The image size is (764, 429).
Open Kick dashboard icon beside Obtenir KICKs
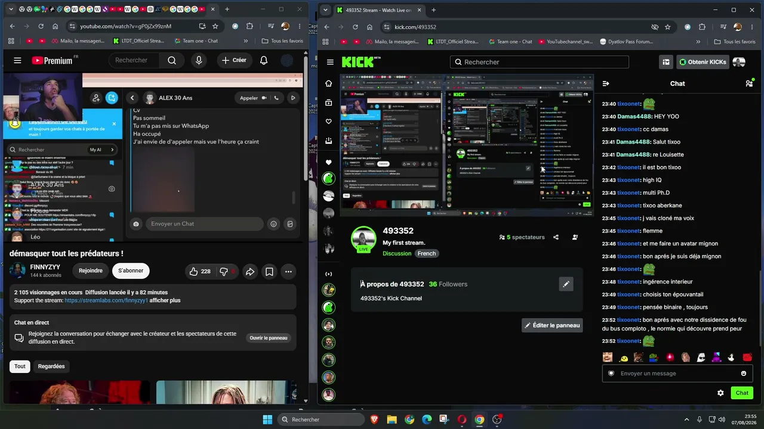point(666,62)
